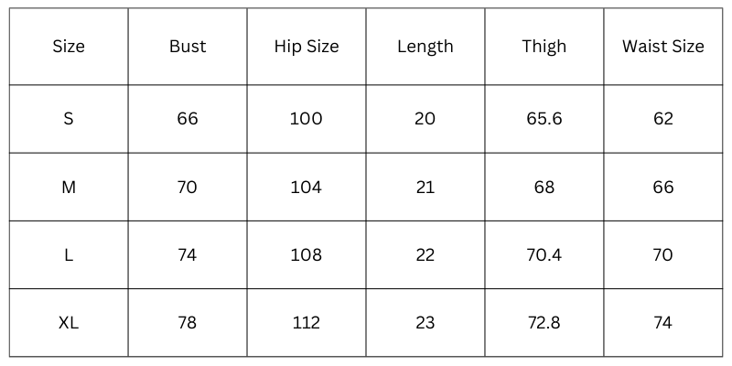732x366 pixels.
Task: Select hip size value 108
Action: 307,255
